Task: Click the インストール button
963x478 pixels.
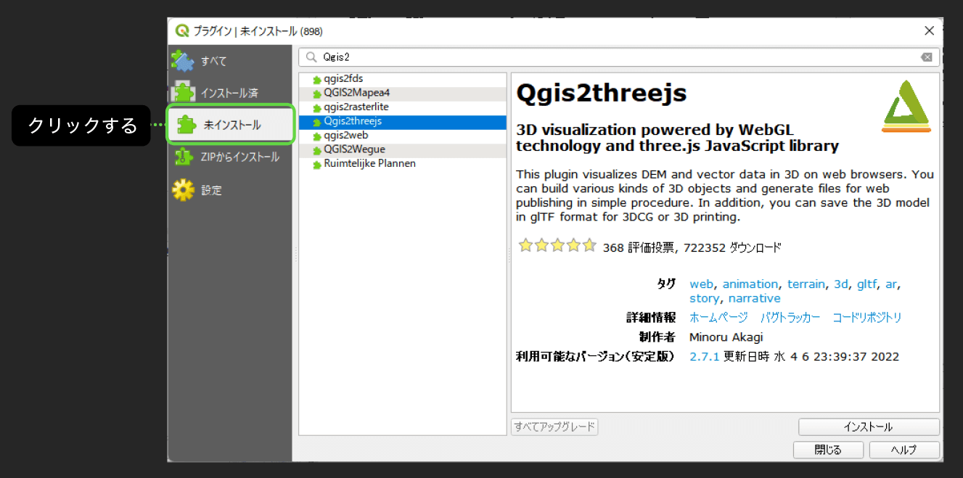Action: point(869,427)
